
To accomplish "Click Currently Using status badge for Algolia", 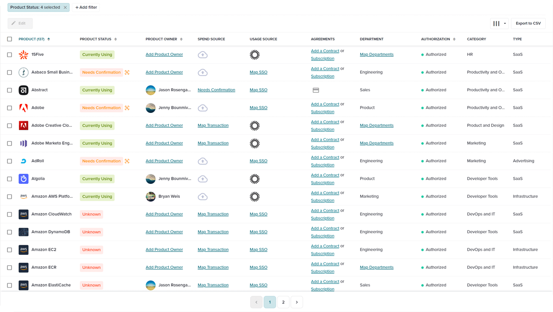I will pos(97,179).
